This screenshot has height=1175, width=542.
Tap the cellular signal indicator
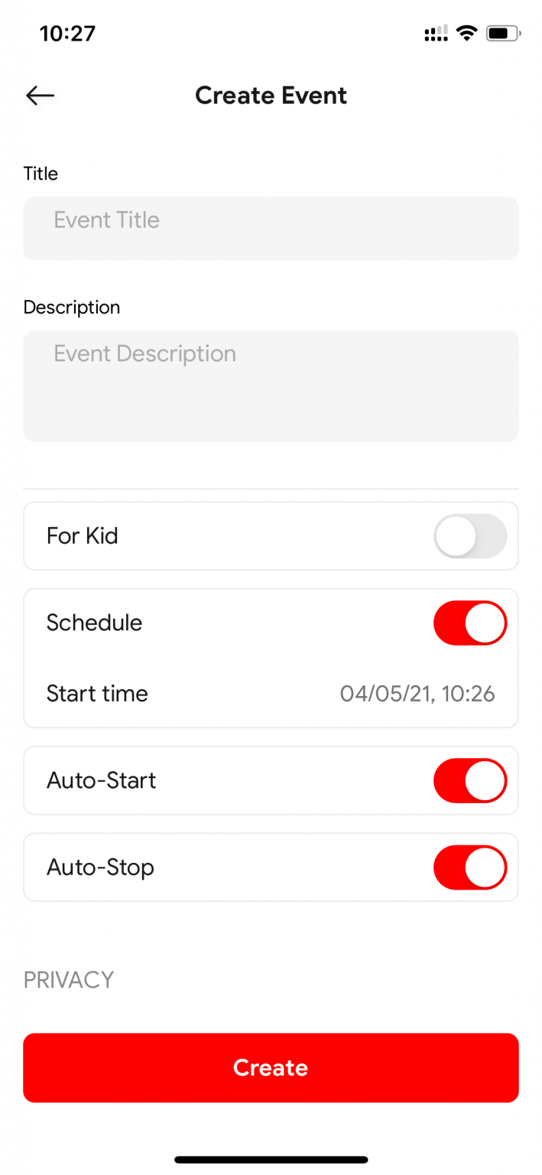435,33
